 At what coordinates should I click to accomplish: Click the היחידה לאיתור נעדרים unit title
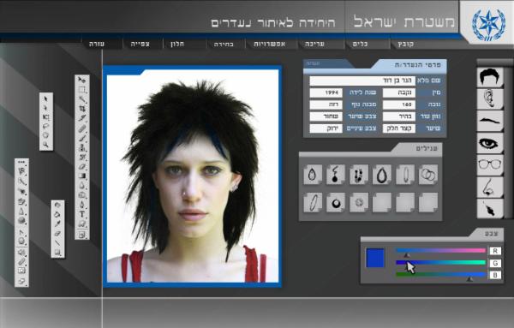[x=273, y=23]
